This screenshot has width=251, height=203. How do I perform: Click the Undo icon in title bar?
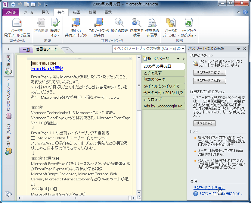pyautogui.click(x=20, y=4)
